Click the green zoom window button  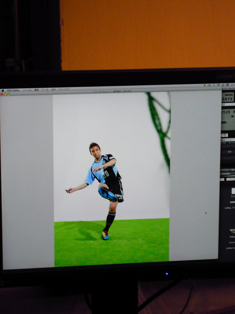coord(8,94)
